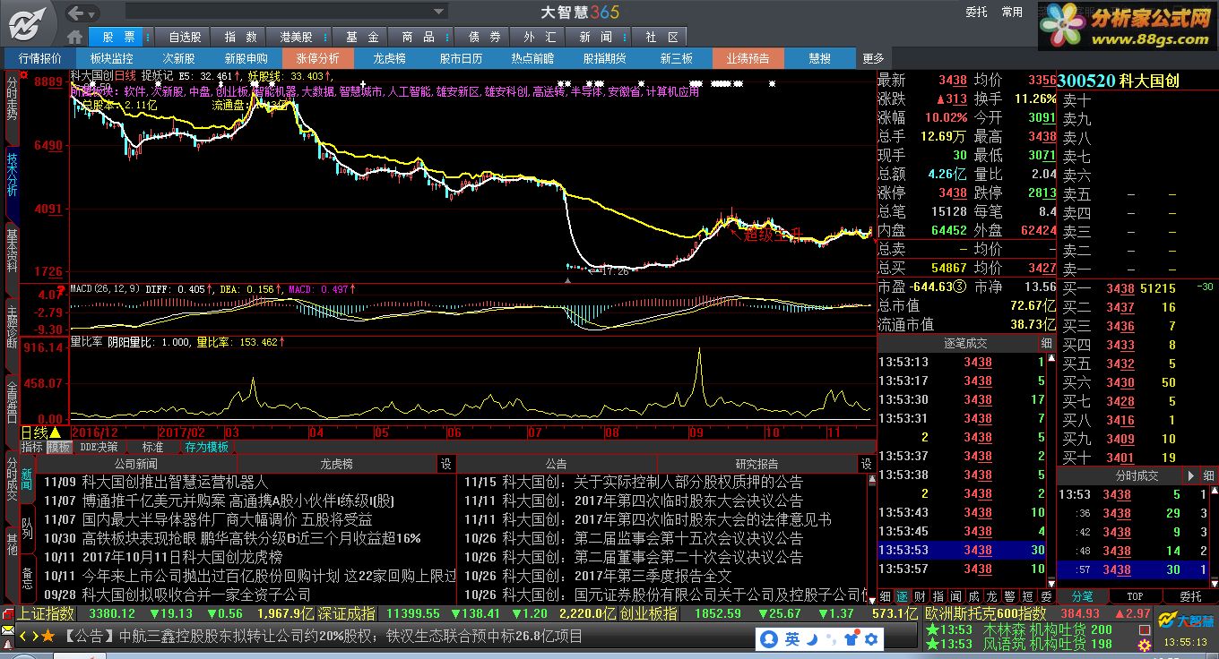
Task: Click the play arrow next to 分时成交
Action: coord(1191,475)
